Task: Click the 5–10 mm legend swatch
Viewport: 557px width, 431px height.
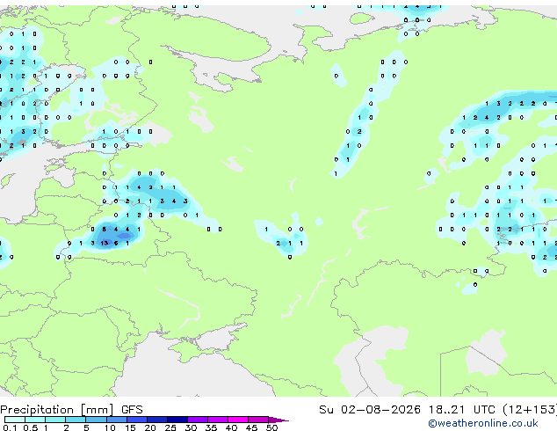Action: click(96, 420)
